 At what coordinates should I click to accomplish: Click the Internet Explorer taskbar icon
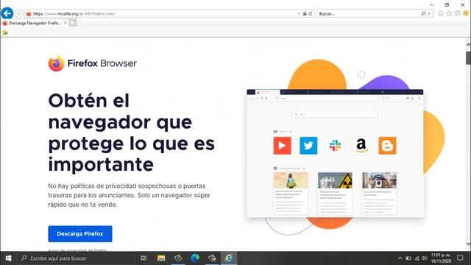coord(229,258)
